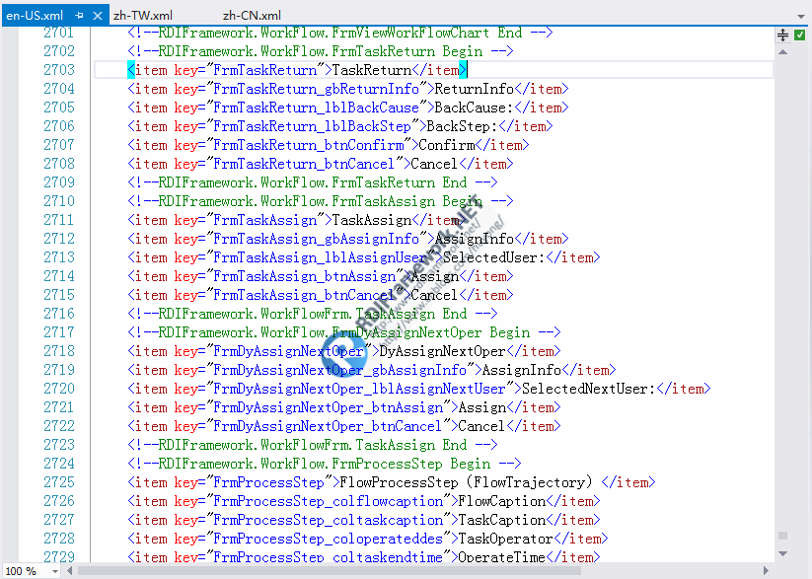This screenshot has width=812, height=579.
Task: Click line number 2724
Action: click(x=59, y=464)
